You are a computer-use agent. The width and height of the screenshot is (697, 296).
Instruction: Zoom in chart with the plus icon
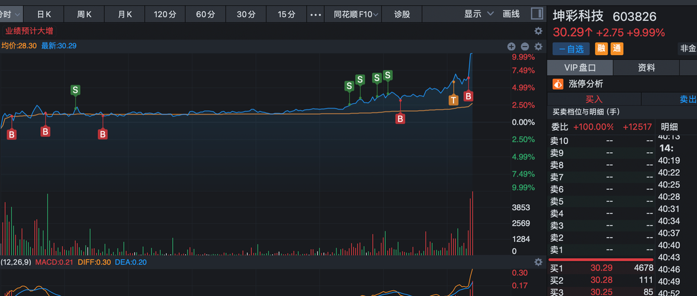tap(511, 47)
